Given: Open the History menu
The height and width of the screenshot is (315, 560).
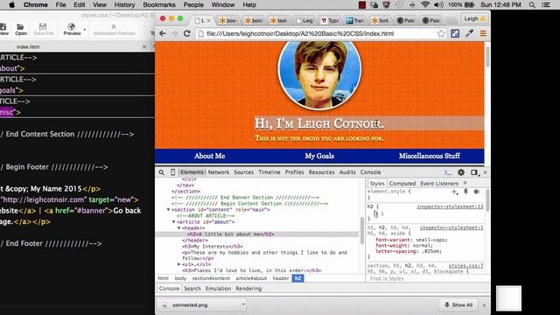Looking at the screenshot, I should pyautogui.click(x=124, y=5).
